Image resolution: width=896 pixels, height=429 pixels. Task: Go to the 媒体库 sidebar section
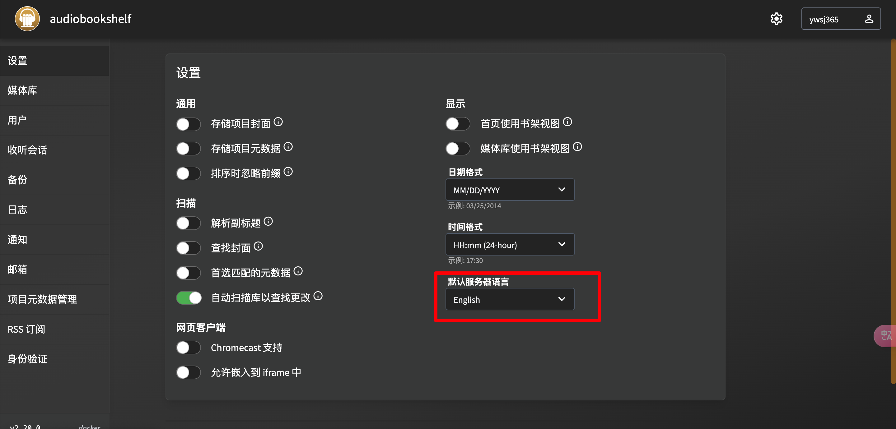pos(23,90)
